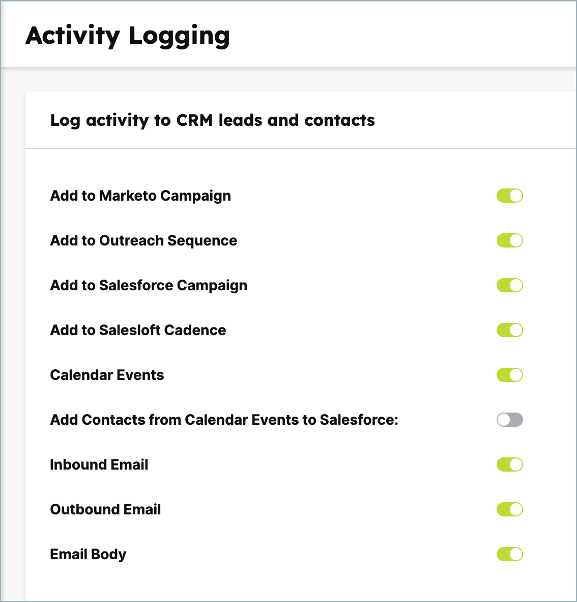Disable the Outbound Email switch
Image resolution: width=577 pixels, height=602 pixels.
(x=509, y=509)
